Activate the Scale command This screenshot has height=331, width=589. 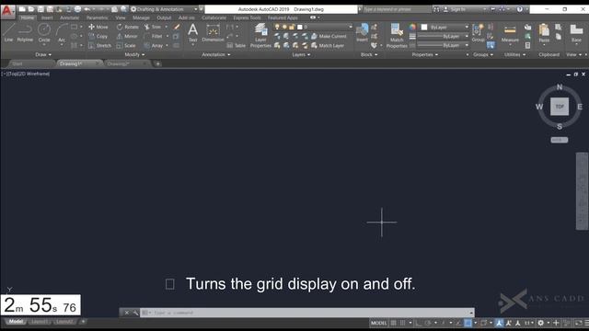(126, 46)
